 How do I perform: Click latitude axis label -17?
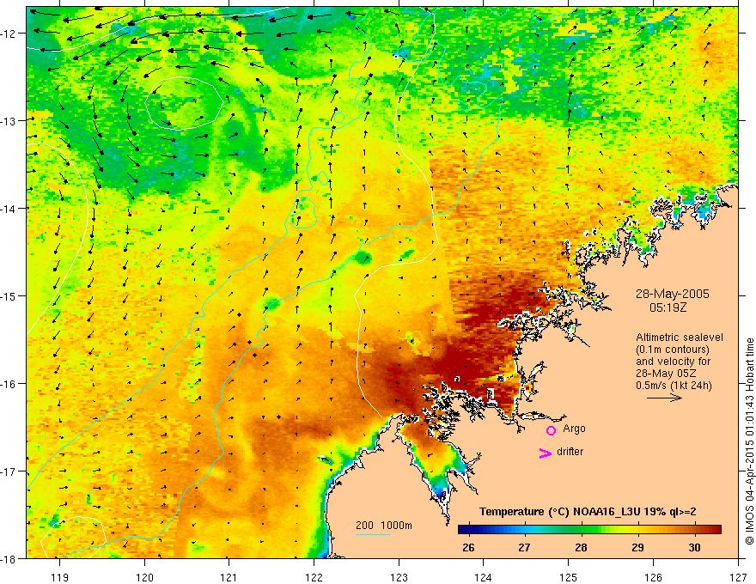[9, 471]
